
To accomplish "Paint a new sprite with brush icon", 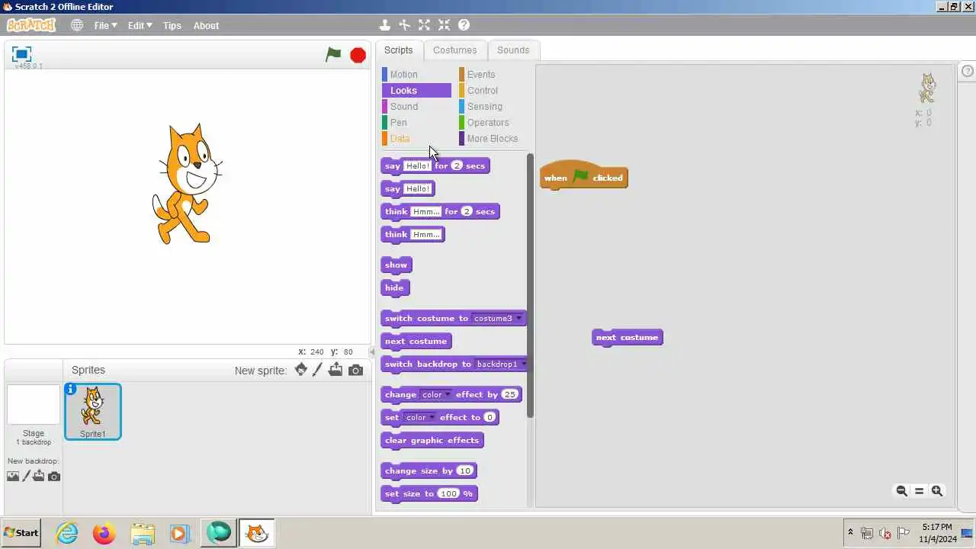I will [318, 370].
